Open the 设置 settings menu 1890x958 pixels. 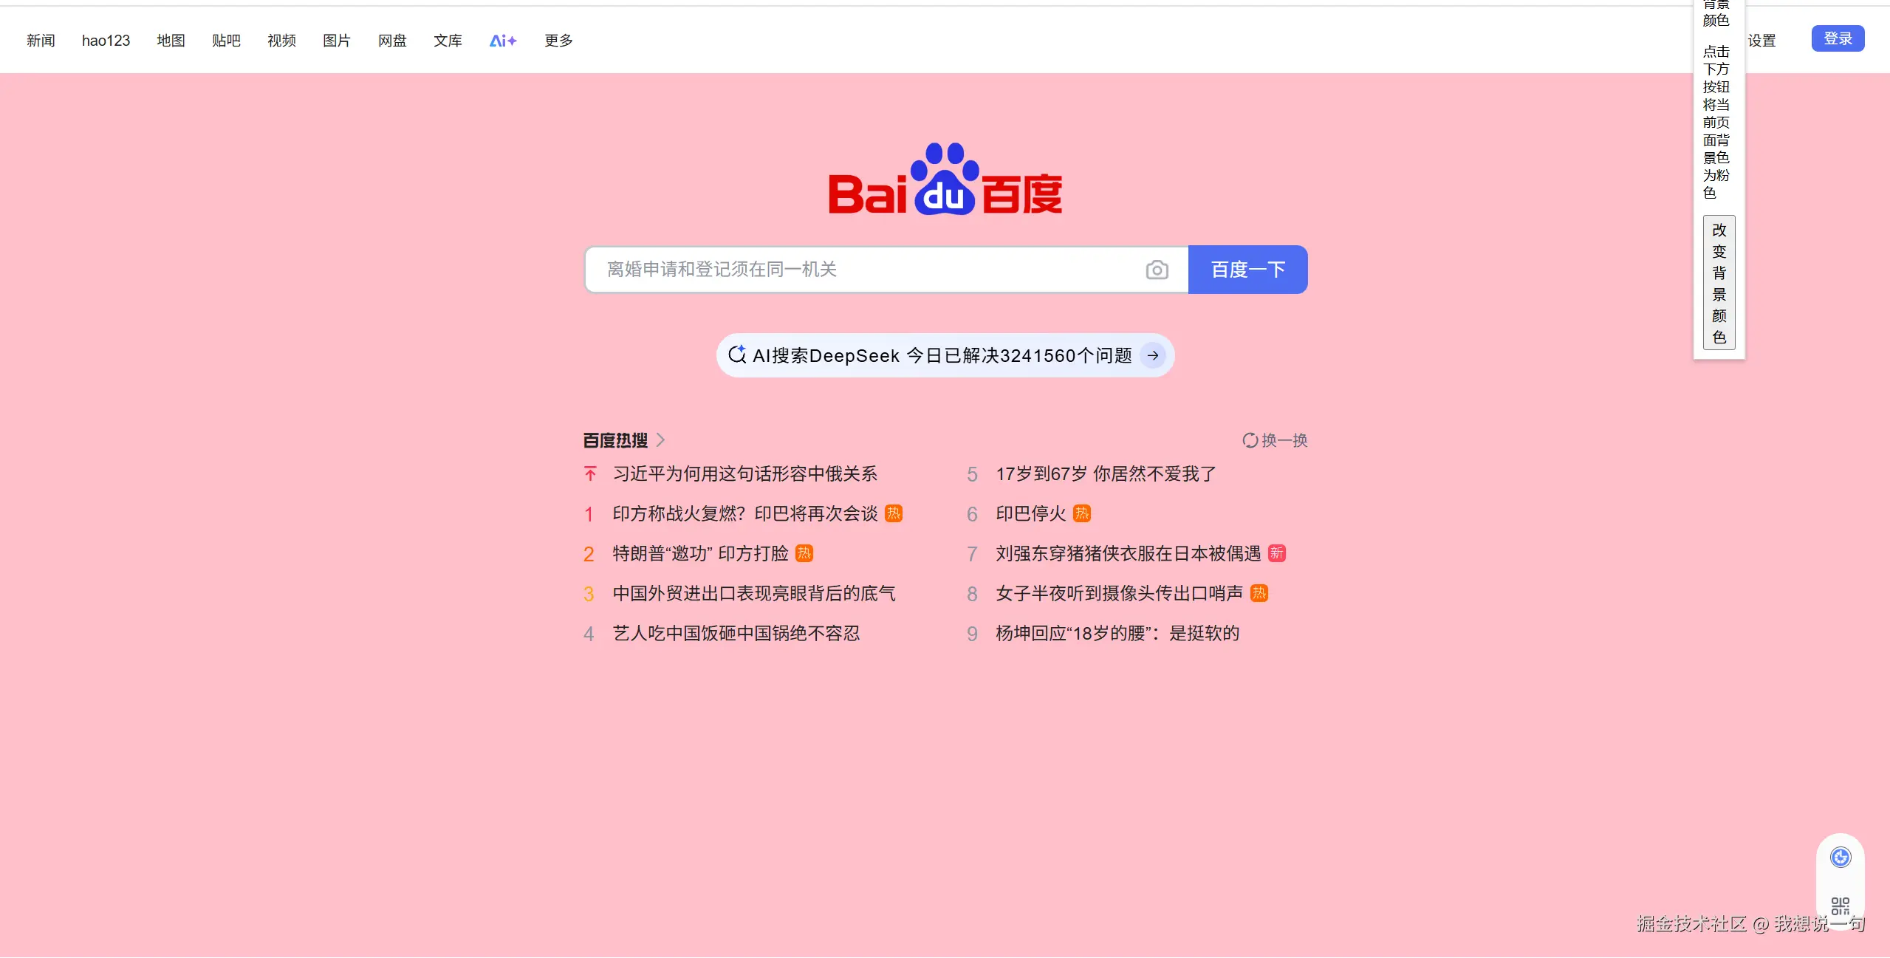[x=1762, y=41]
